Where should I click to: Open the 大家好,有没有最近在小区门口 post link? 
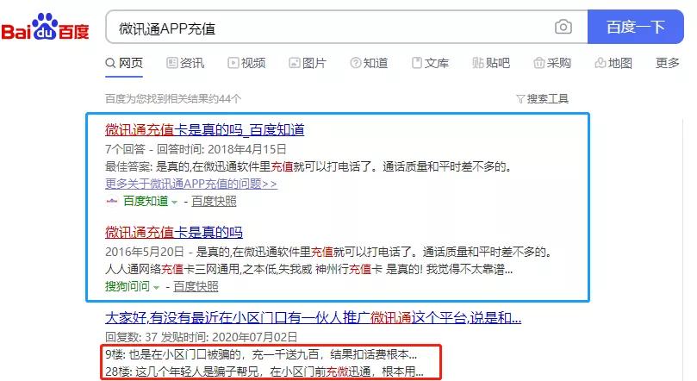pyautogui.click(x=313, y=318)
